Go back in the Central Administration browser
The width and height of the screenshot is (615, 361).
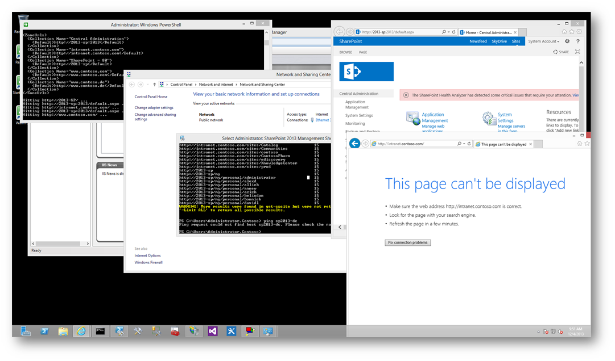(340, 32)
